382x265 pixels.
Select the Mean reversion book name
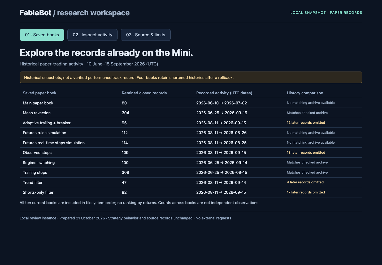37,113
